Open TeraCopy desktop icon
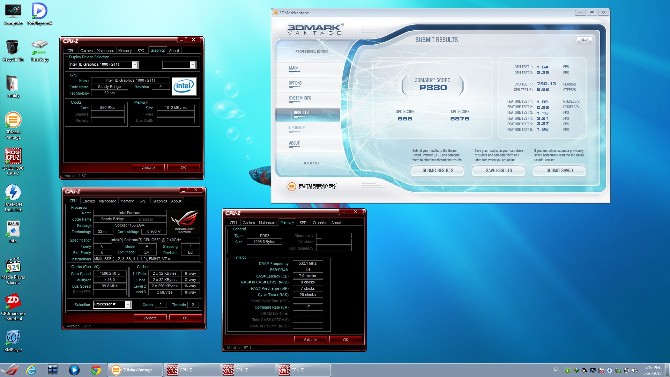Viewport: 670px width, 377px height. [39, 48]
